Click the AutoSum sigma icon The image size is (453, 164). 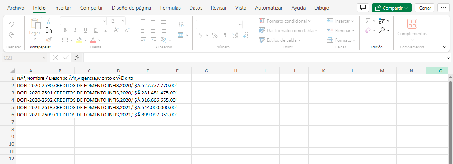[368, 21]
